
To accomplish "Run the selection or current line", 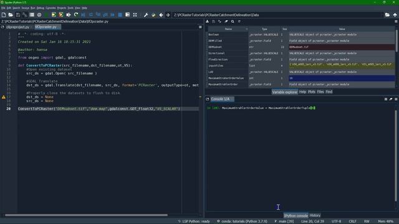I will tap(69, 15).
